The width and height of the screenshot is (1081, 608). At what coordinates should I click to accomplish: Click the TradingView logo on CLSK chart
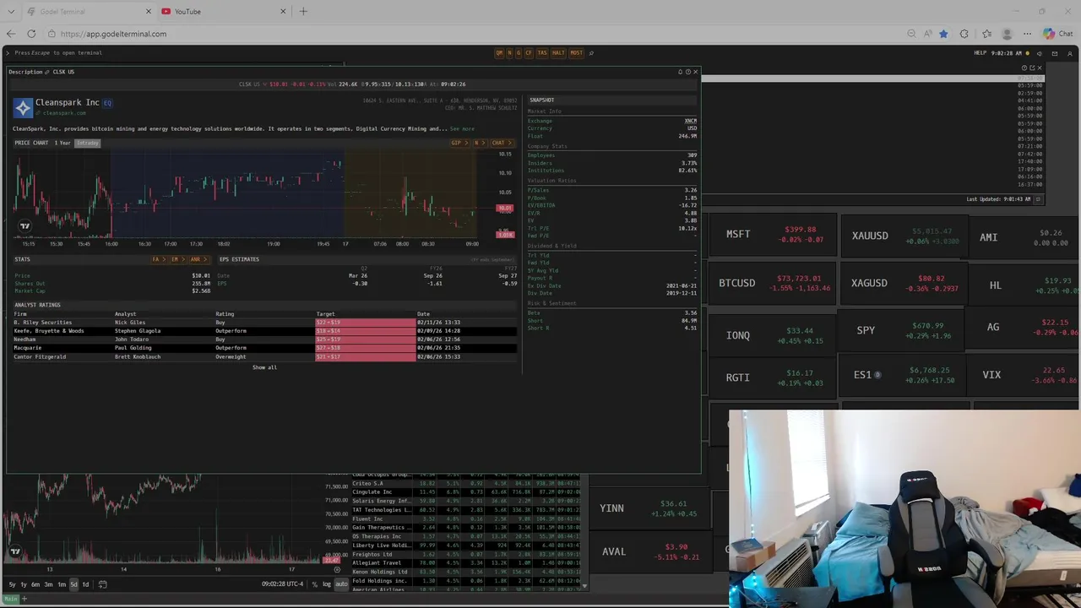coord(24,225)
